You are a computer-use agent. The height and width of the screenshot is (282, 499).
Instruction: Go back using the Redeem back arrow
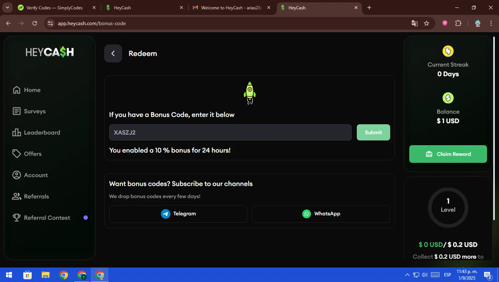(x=113, y=53)
